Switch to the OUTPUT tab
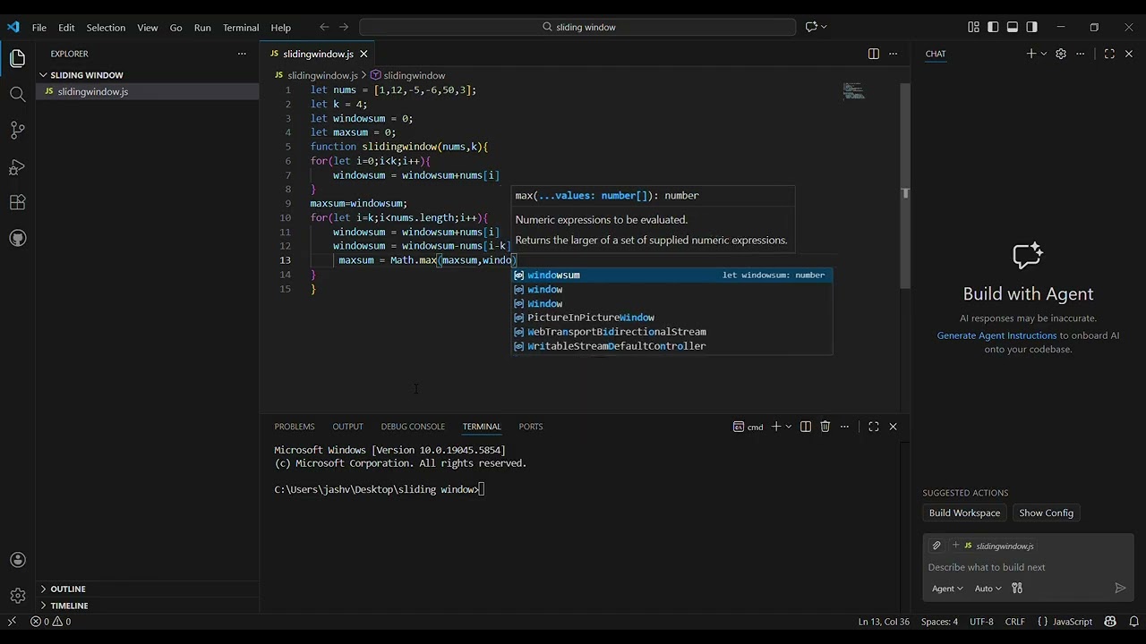The width and height of the screenshot is (1146, 644). [x=347, y=427]
